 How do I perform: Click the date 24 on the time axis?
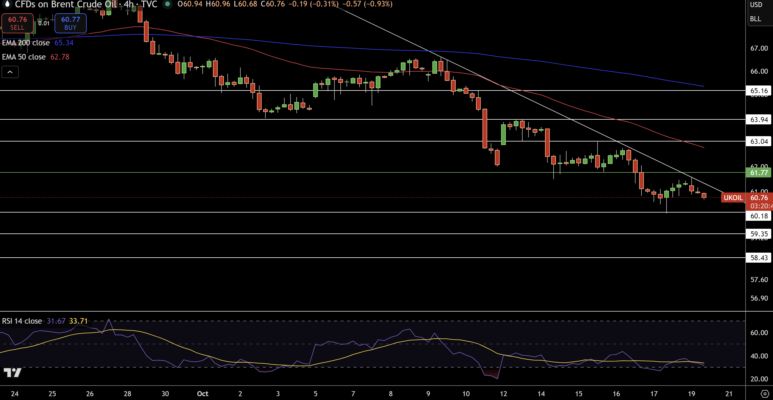point(15,394)
